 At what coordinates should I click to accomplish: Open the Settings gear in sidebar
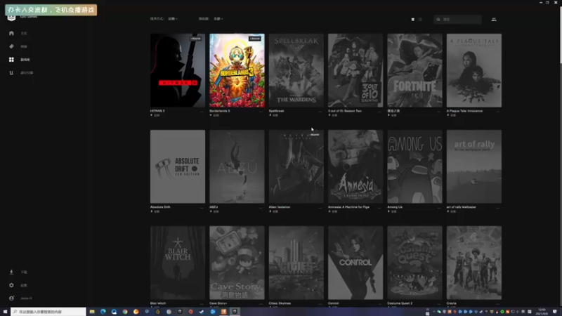tap(11, 285)
